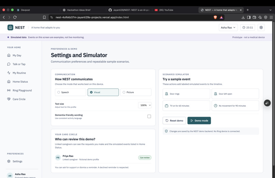Click the floating side panel icon
The width and height of the screenshot is (275, 178).
click(x=267, y=103)
